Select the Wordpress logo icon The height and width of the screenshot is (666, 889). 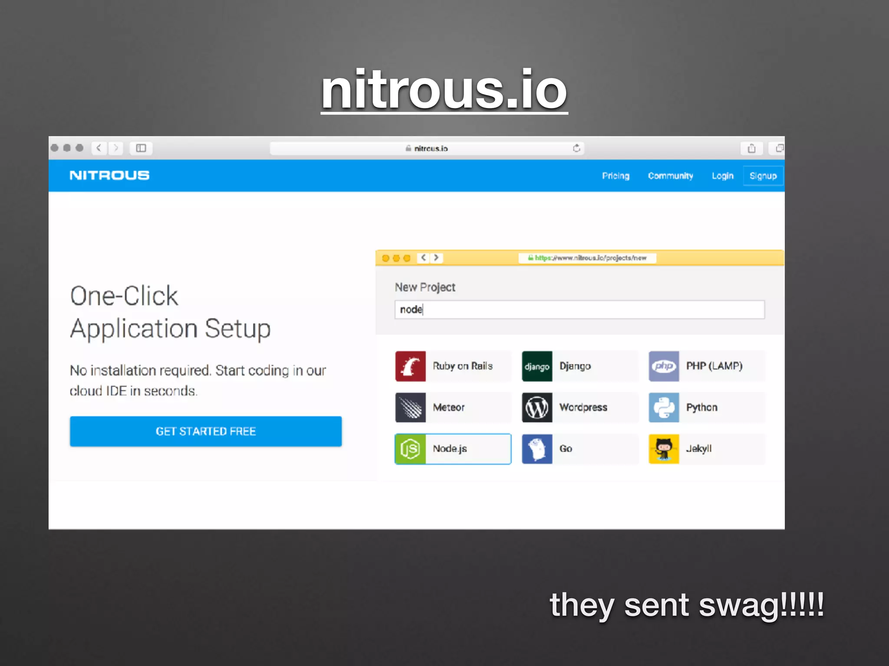pos(537,408)
